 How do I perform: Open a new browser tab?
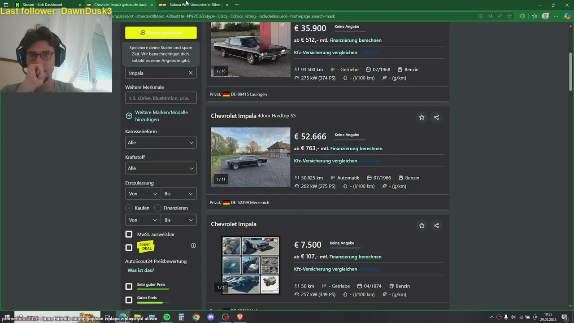coord(237,5)
